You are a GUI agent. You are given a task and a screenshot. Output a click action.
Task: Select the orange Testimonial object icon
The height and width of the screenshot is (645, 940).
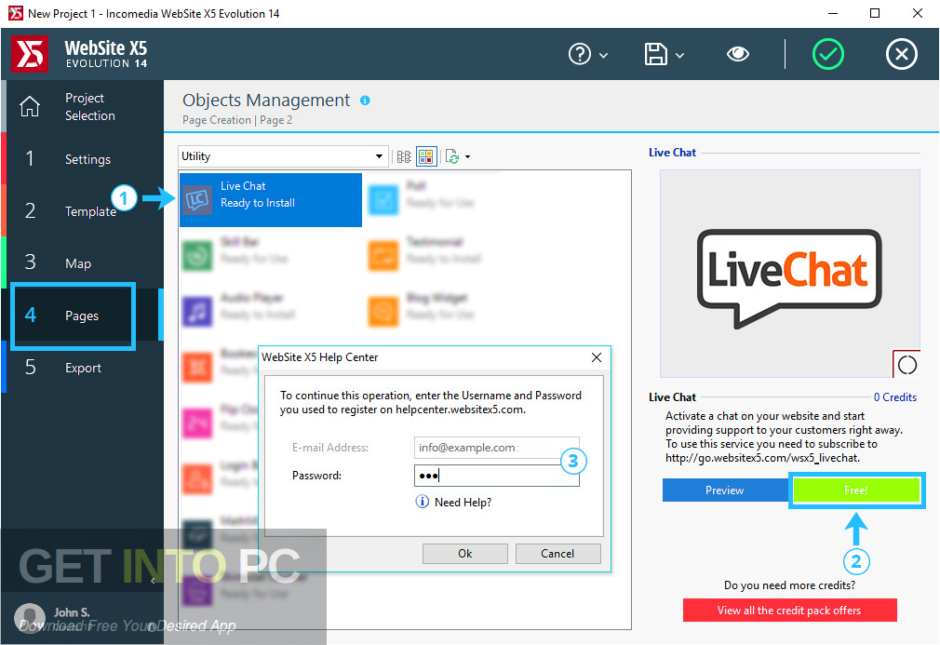(x=383, y=256)
